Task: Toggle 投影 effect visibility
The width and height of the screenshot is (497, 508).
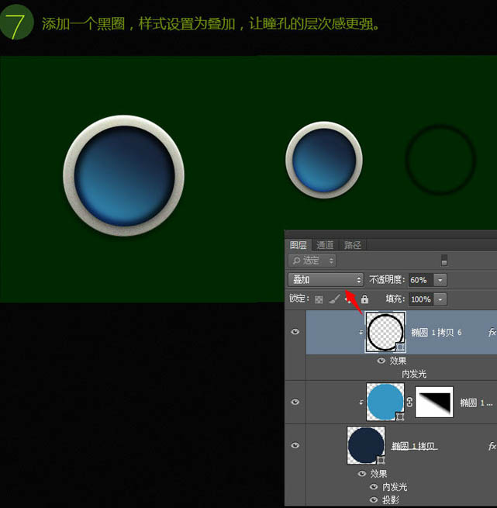Action: 374,500
